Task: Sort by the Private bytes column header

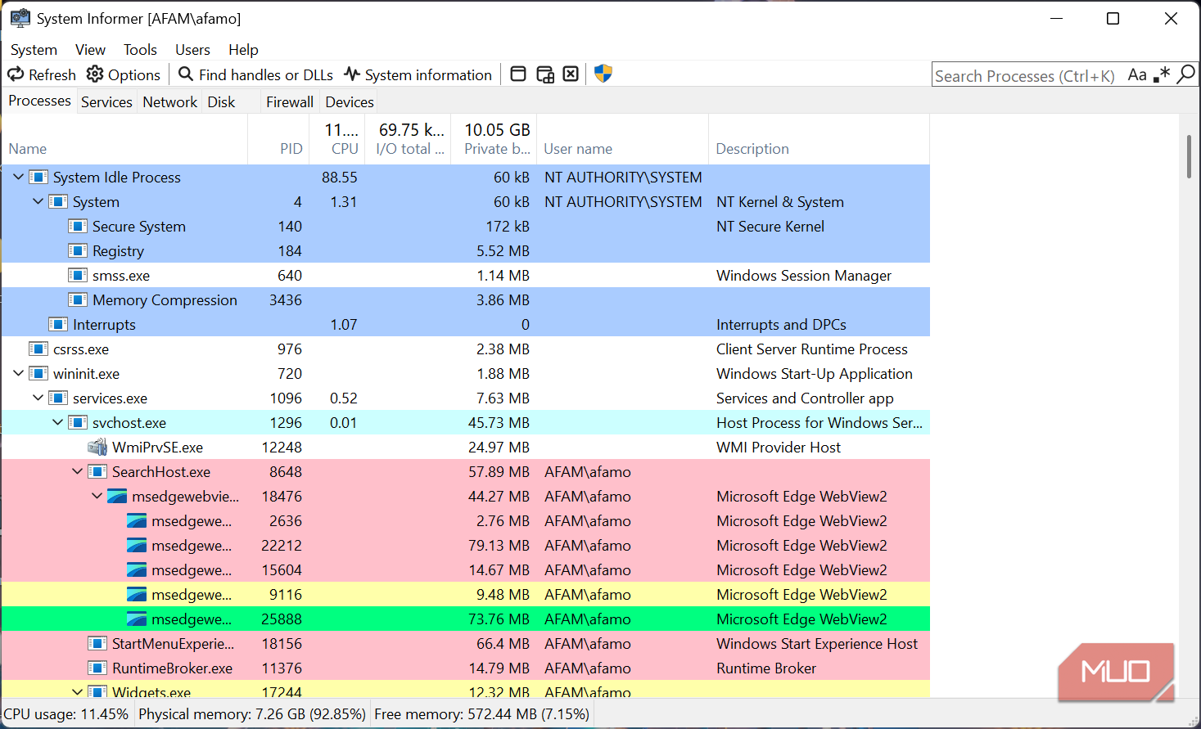Action: [494, 140]
